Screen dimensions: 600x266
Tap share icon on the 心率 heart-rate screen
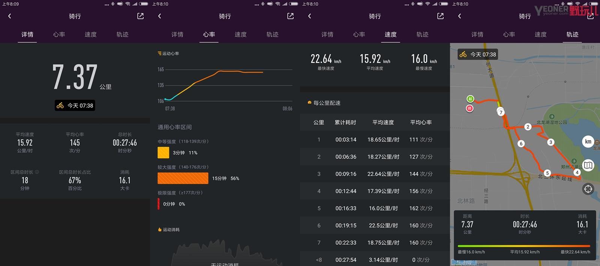290,16
